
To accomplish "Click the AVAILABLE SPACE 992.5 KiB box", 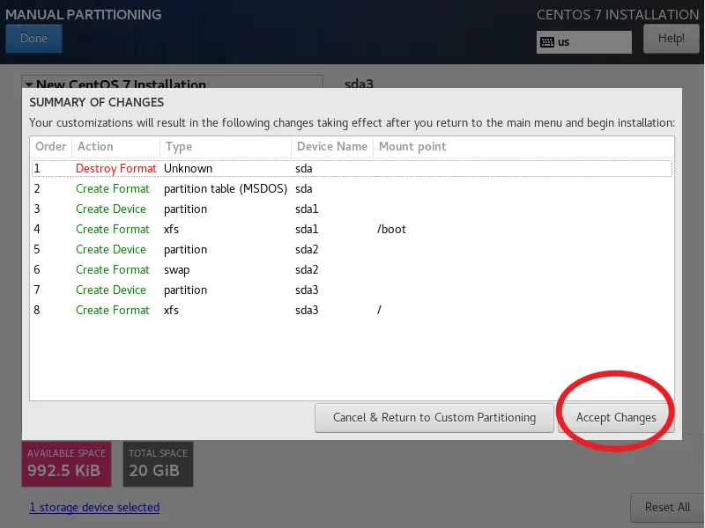I will (67, 464).
